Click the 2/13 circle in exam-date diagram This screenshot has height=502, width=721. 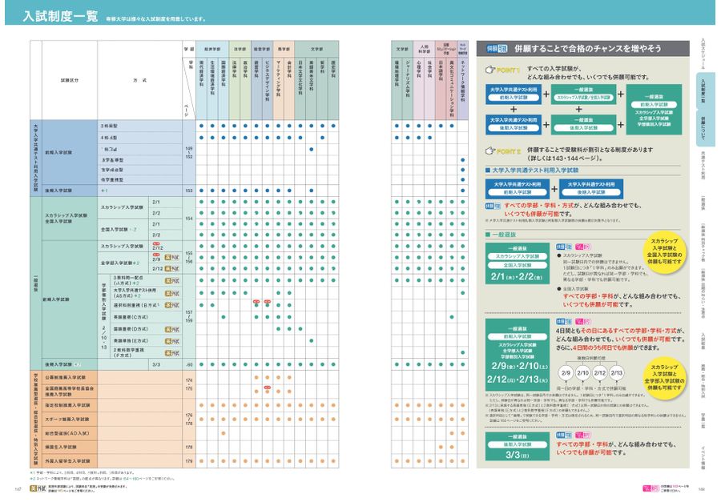pos(617,373)
